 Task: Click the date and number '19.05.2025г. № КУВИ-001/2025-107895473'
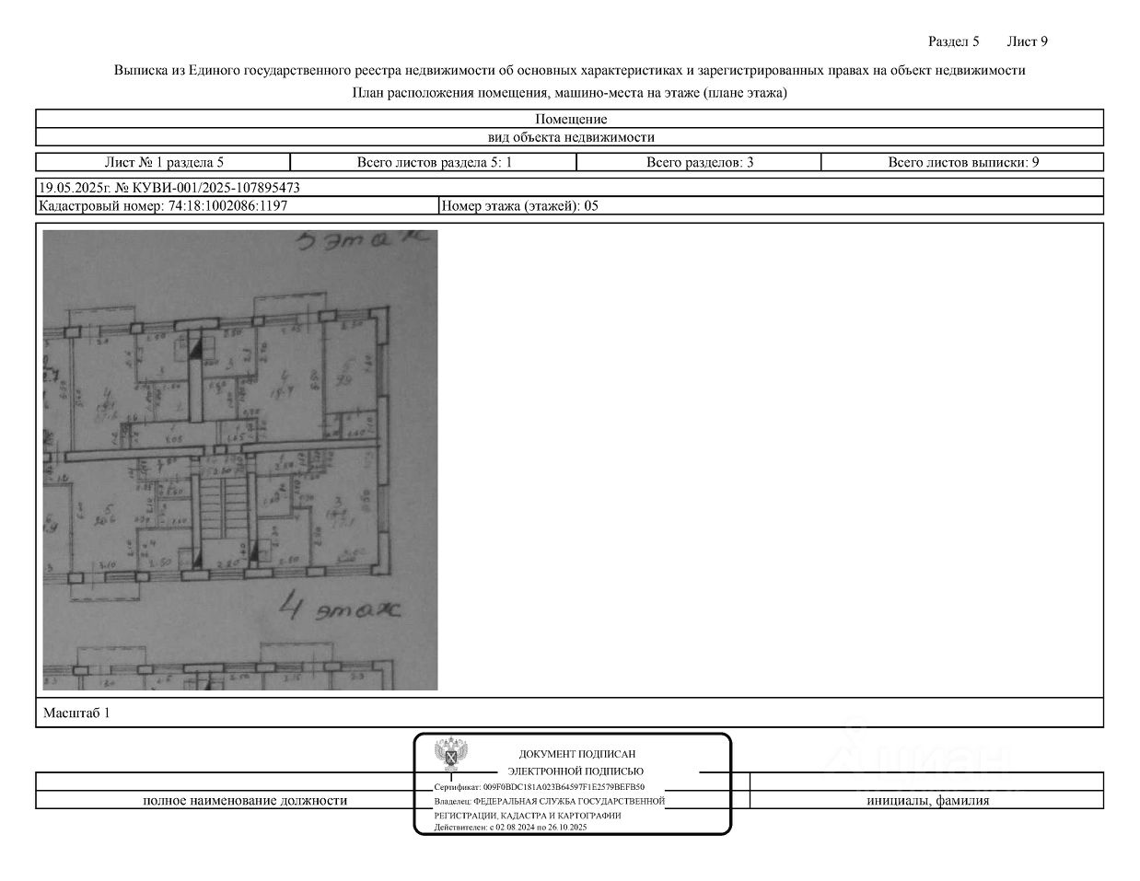169,188
